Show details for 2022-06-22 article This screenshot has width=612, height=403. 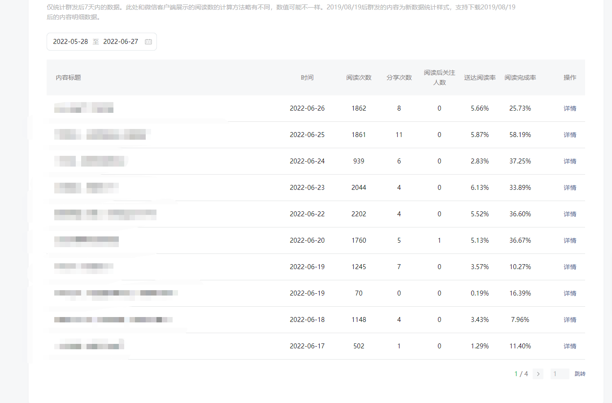pos(570,214)
